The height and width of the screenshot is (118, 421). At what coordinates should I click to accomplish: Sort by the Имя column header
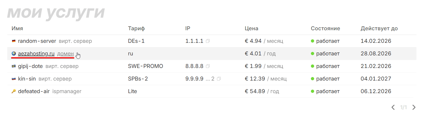17,28
